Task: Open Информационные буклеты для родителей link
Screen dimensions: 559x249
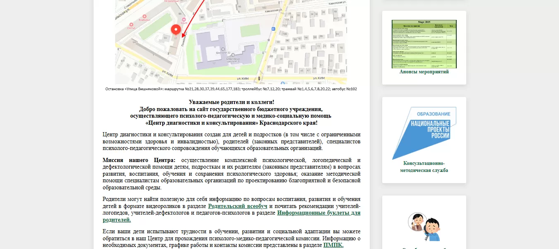Action: pyautogui.click(x=318, y=213)
